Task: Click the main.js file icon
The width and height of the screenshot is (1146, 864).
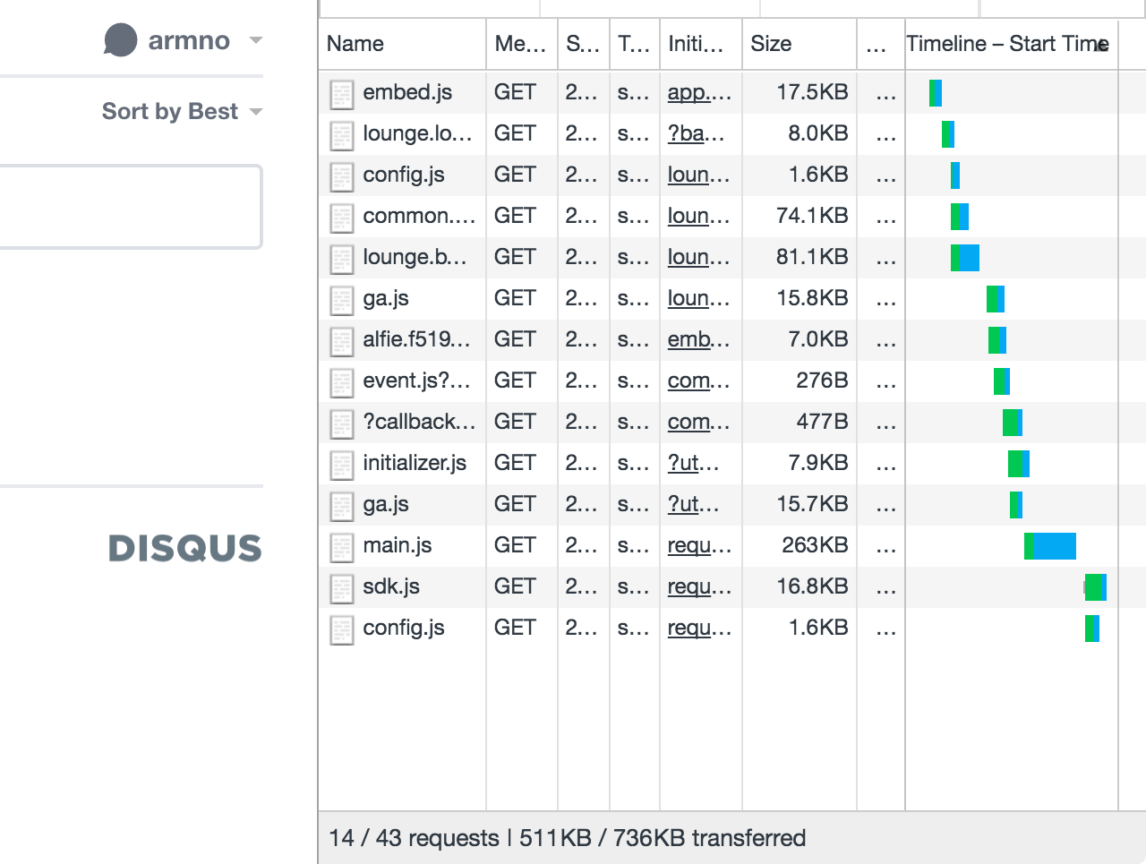Action: [342, 547]
